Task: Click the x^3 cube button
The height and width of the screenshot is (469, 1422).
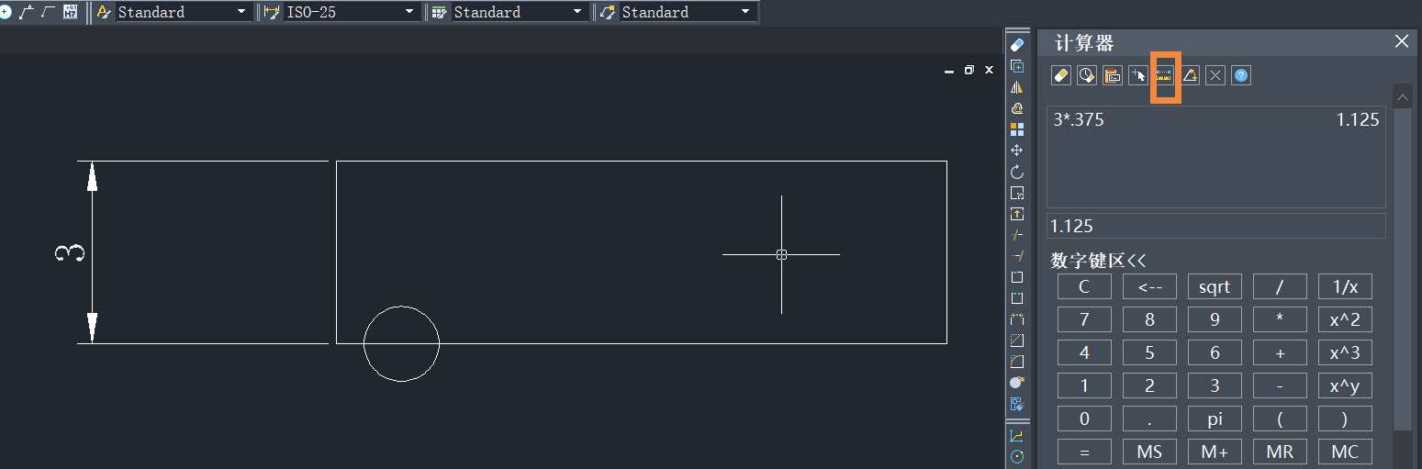Action: point(1345,352)
